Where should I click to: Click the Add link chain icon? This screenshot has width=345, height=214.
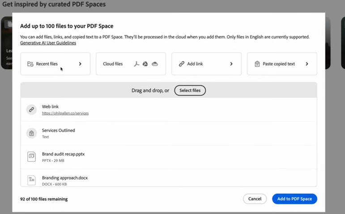pos(181,64)
